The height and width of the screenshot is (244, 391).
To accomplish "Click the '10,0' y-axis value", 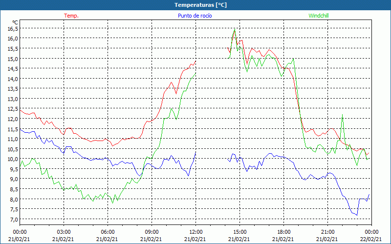I will [13, 159].
